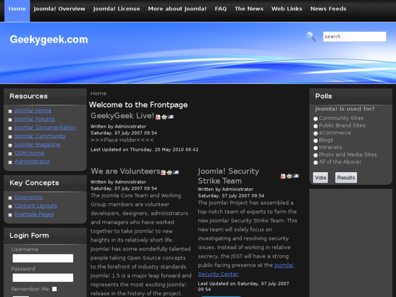
Task: Open Joomla! Magazine link
Action: [x=38, y=144]
